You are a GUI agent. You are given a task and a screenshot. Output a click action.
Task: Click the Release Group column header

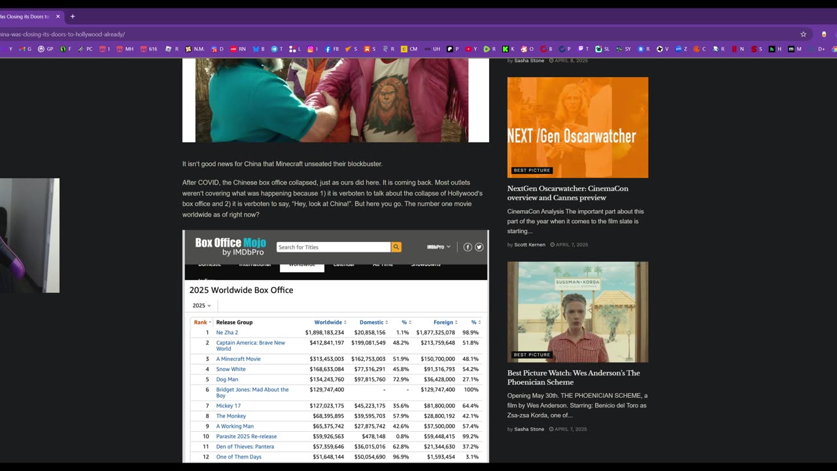[234, 323]
